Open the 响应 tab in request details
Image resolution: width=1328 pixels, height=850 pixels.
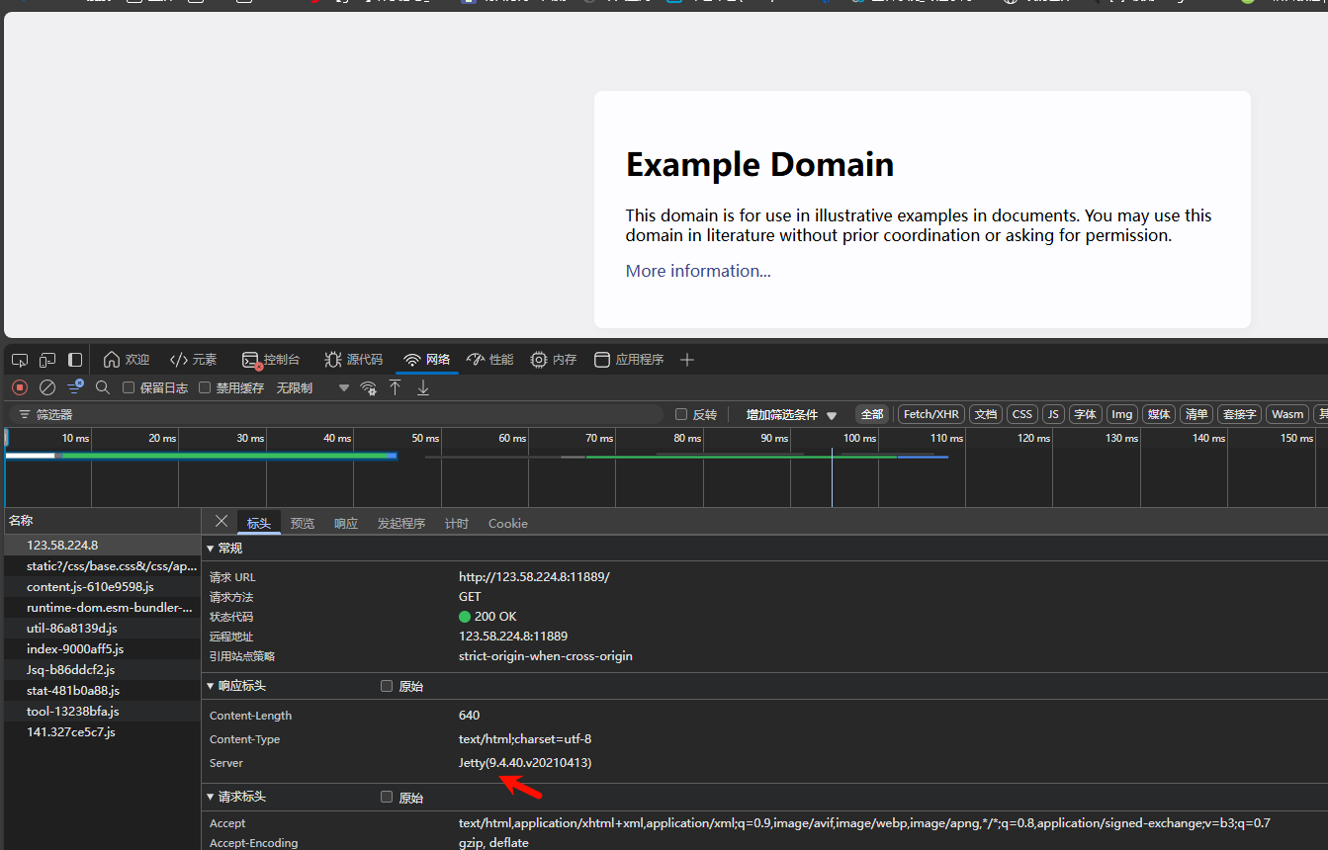click(346, 523)
